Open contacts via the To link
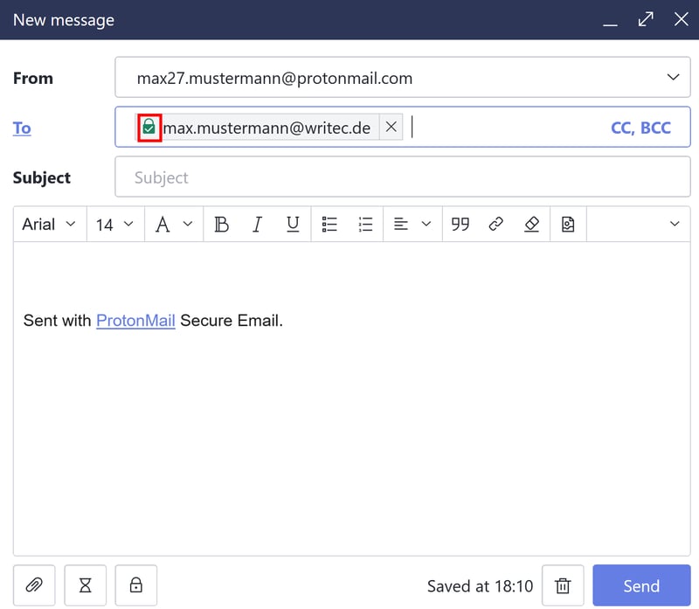Image resolution: width=699 pixels, height=609 pixels. (22, 128)
